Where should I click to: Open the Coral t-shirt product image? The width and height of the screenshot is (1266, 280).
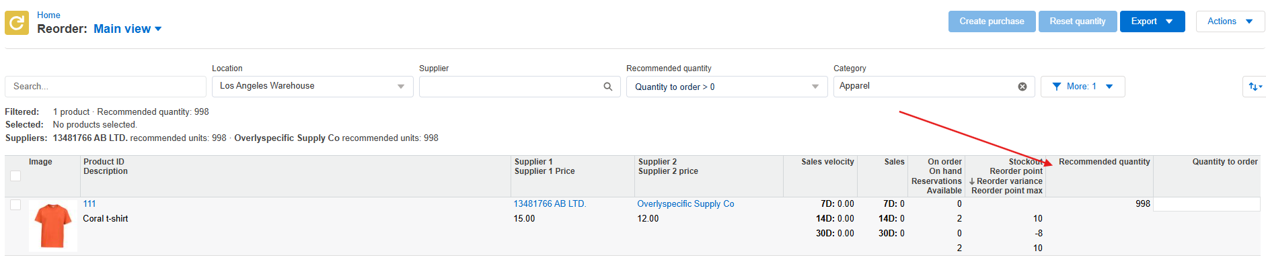click(53, 226)
